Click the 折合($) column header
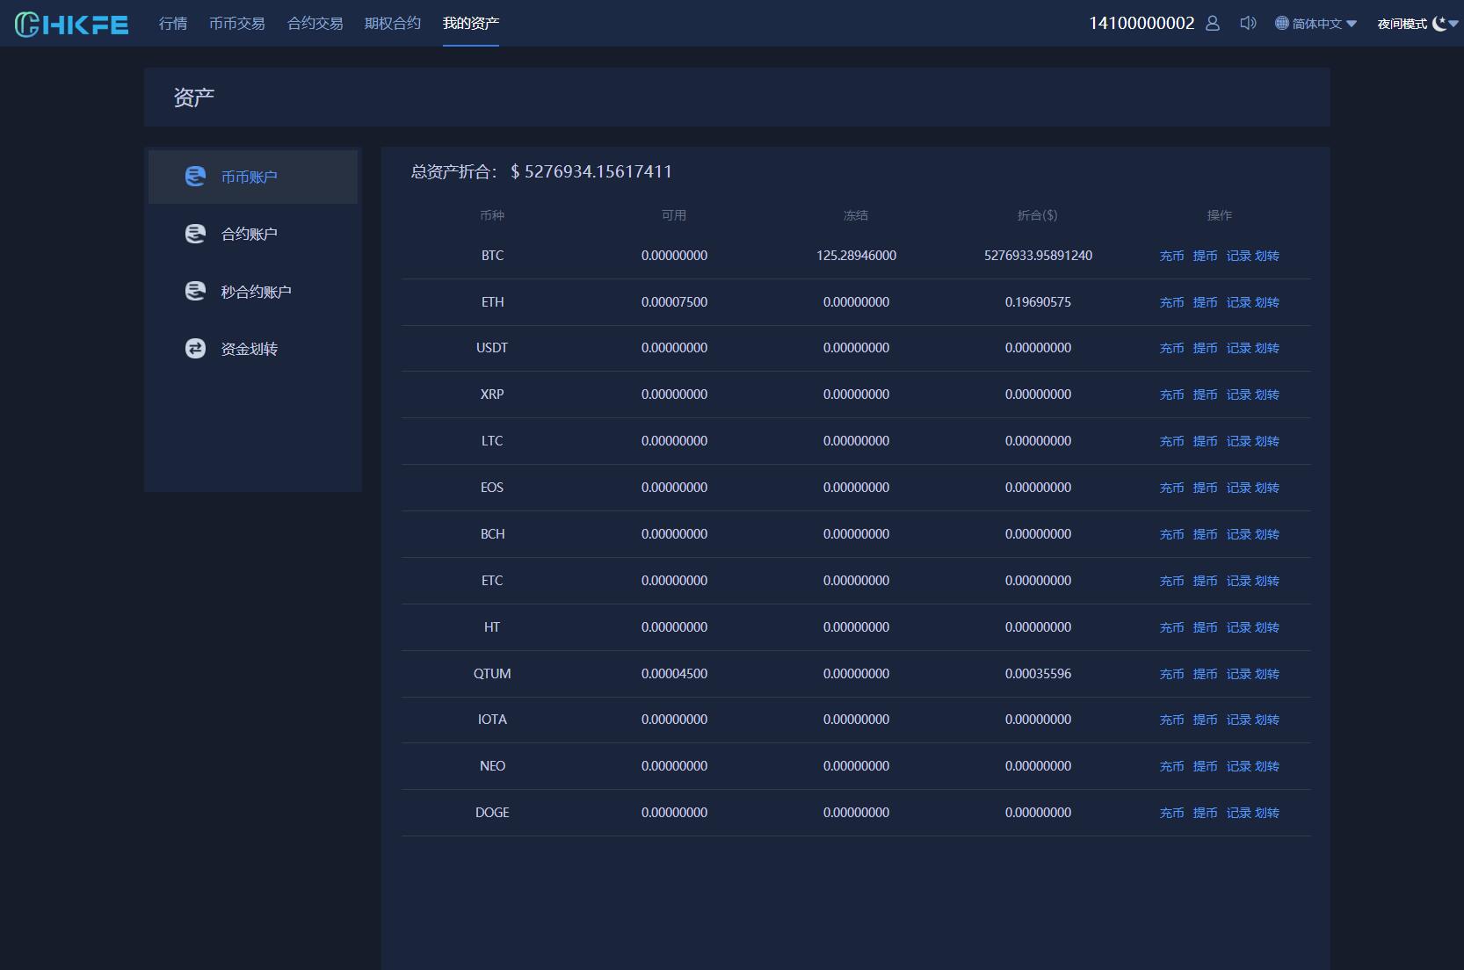1464x970 pixels. 1038,215
